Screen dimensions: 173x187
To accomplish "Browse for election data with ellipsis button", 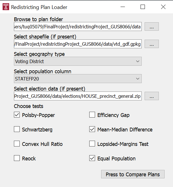I will tap(152, 96).
